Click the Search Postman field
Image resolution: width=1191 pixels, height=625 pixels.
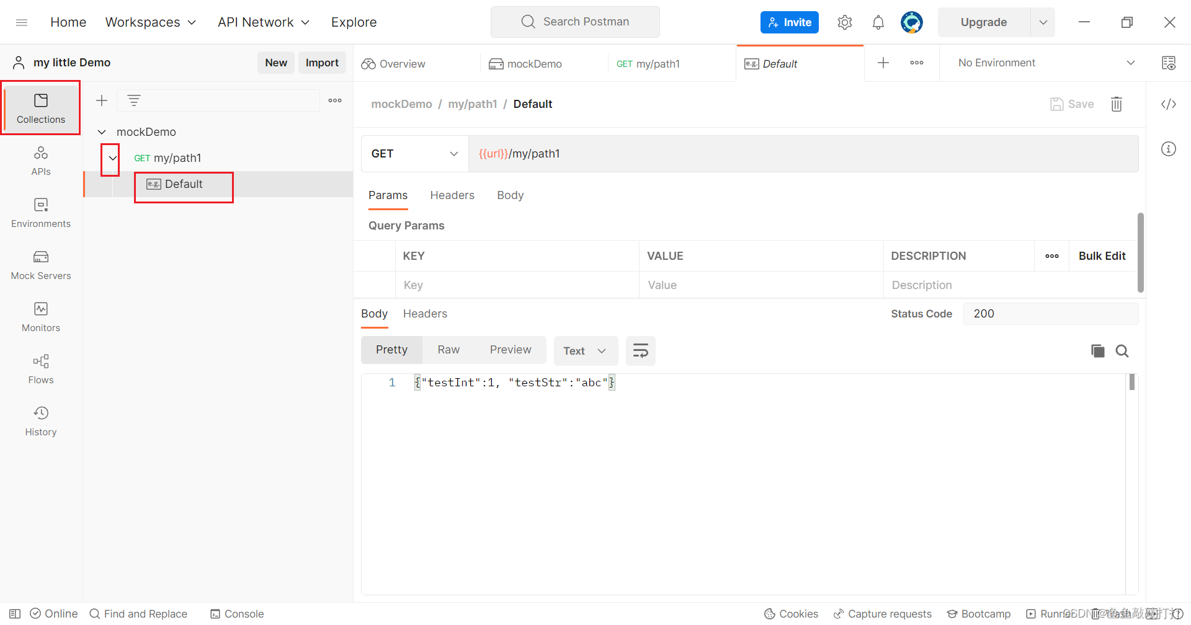[575, 22]
